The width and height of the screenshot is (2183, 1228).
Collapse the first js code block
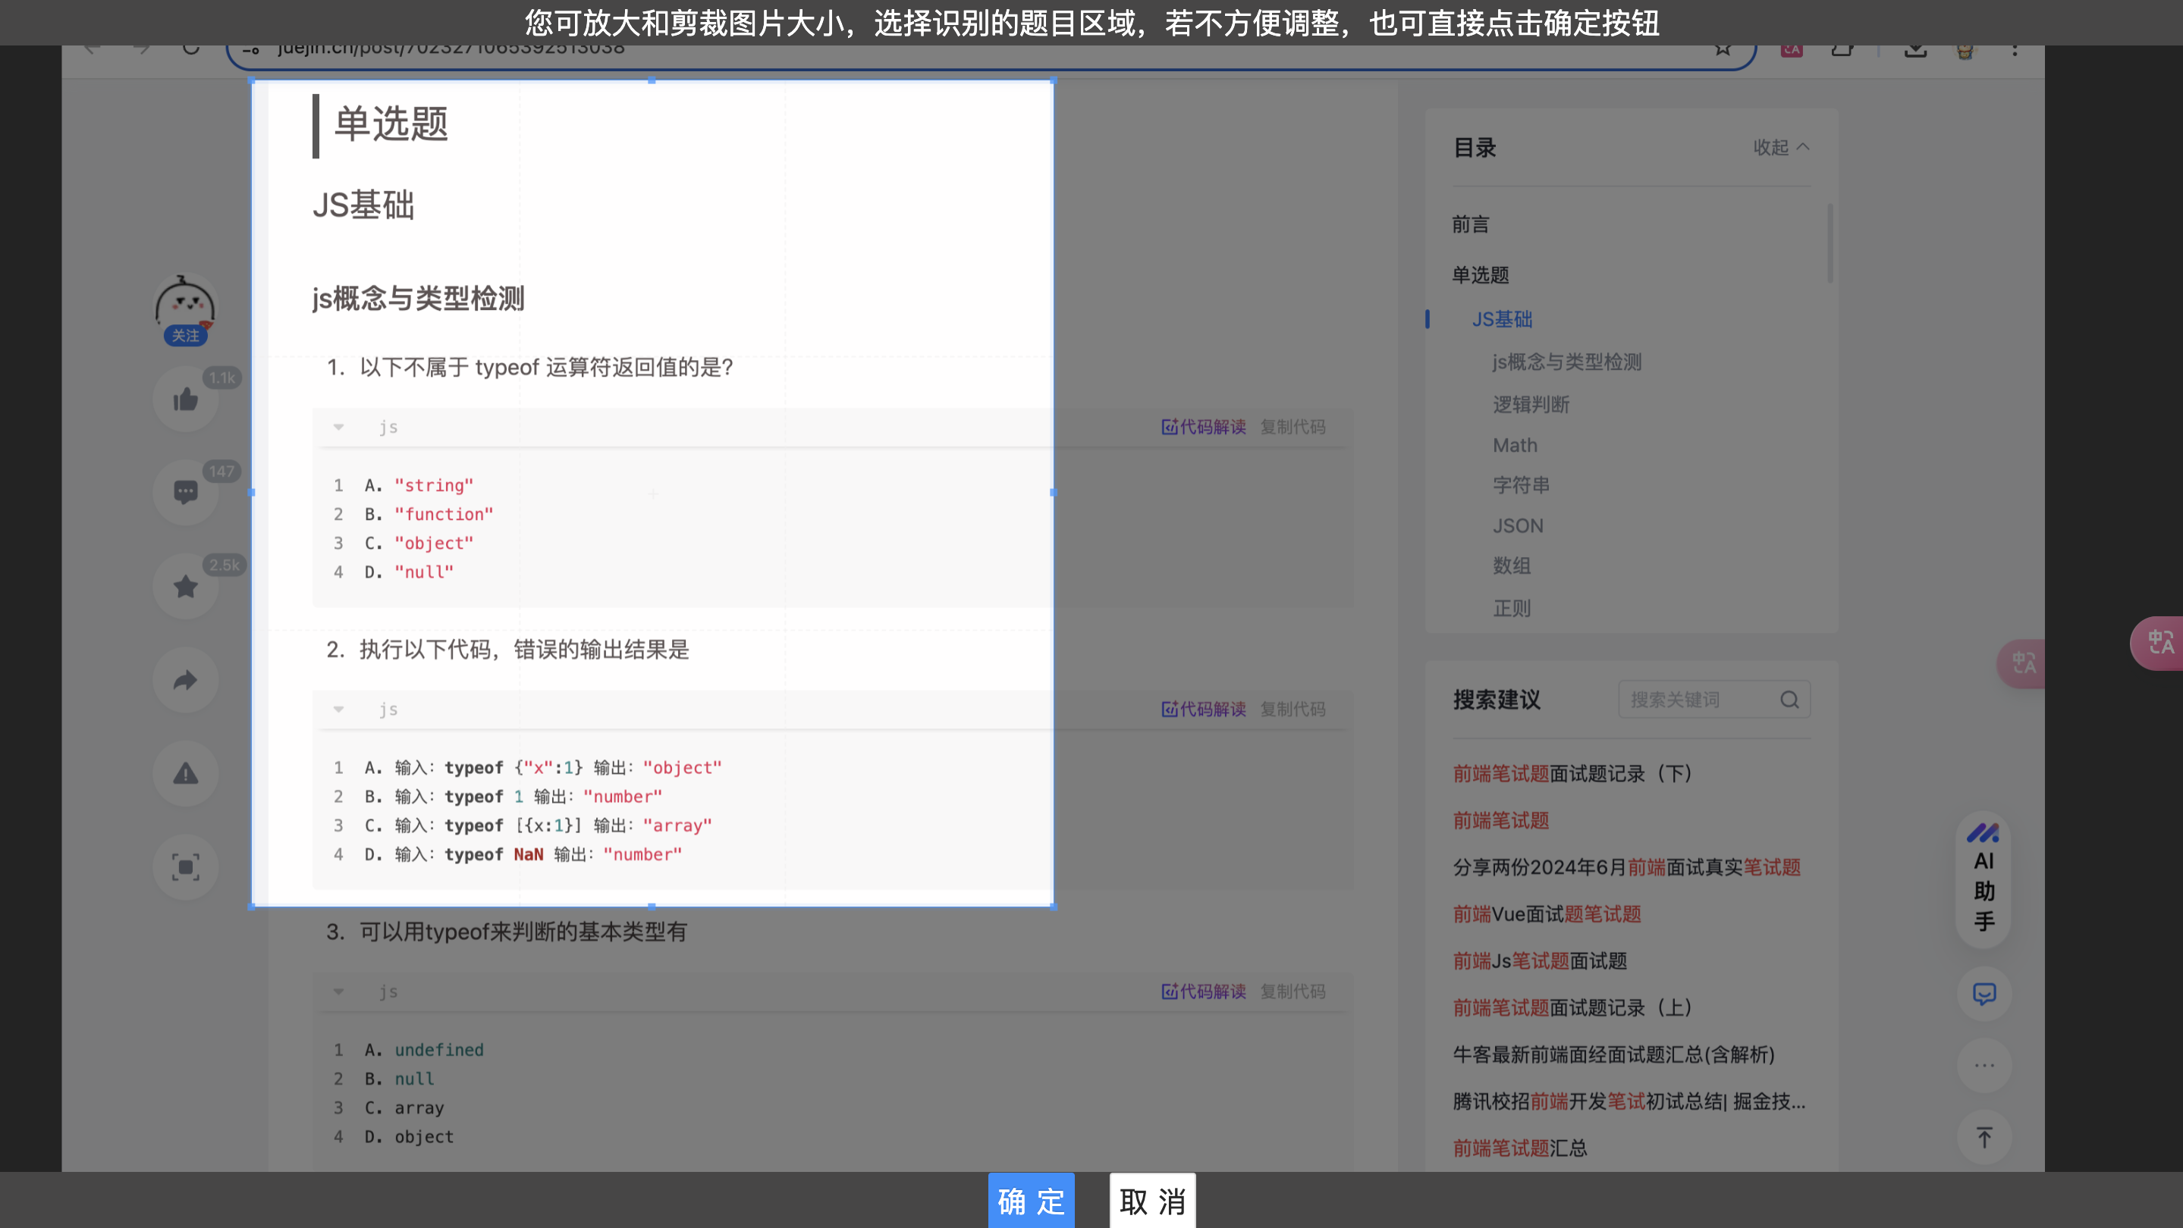pos(338,427)
